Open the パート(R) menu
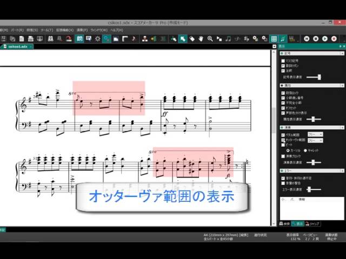This screenshot has width=346, height=259. point(17,30)
